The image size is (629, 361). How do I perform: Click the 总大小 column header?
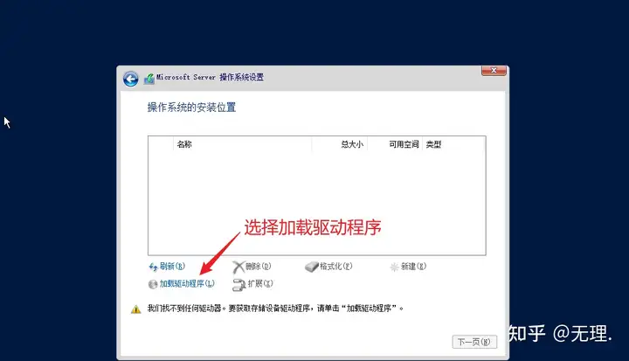pyautogui.click(x=339, y=144)
